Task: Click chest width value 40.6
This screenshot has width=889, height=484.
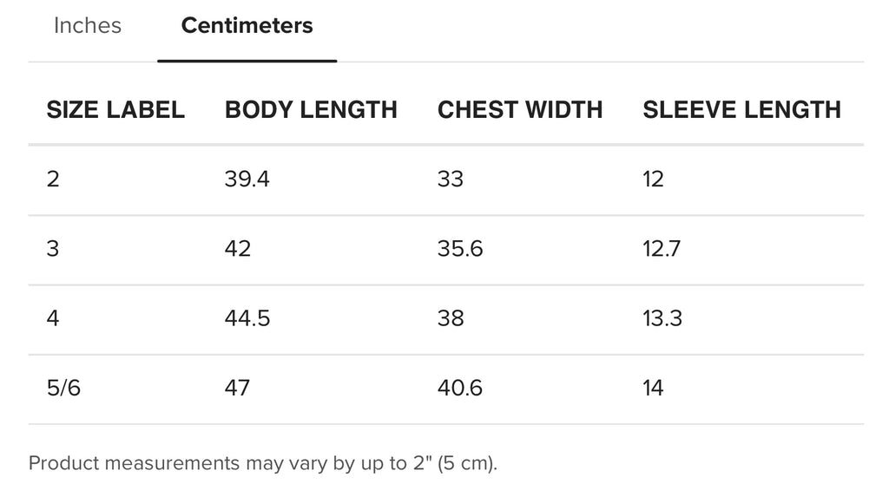Action: pos(460,388)
